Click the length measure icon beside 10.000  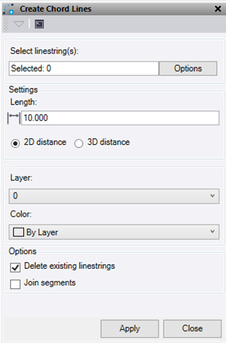tap(13, 118)
